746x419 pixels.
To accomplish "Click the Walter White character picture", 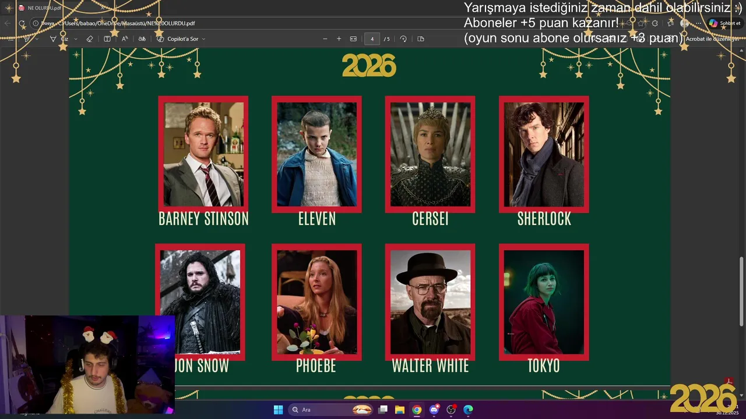I will [x=430, y=302].
